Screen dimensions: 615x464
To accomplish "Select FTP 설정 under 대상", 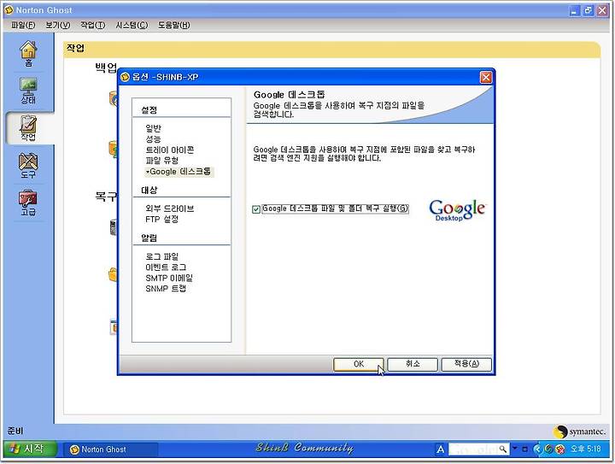I will tap(161, 219).
